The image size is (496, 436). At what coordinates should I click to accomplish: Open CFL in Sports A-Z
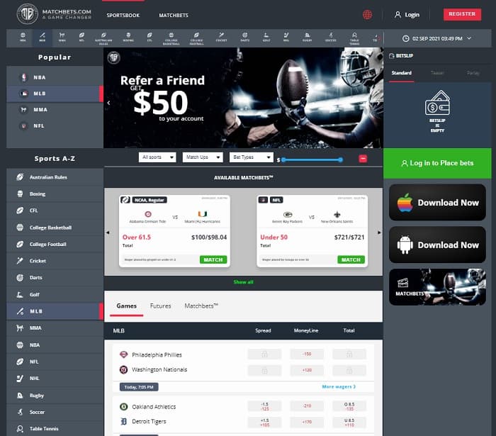click(x=55, y=211)
